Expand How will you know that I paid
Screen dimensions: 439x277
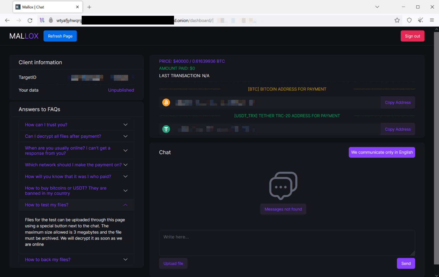pos(76,177)
